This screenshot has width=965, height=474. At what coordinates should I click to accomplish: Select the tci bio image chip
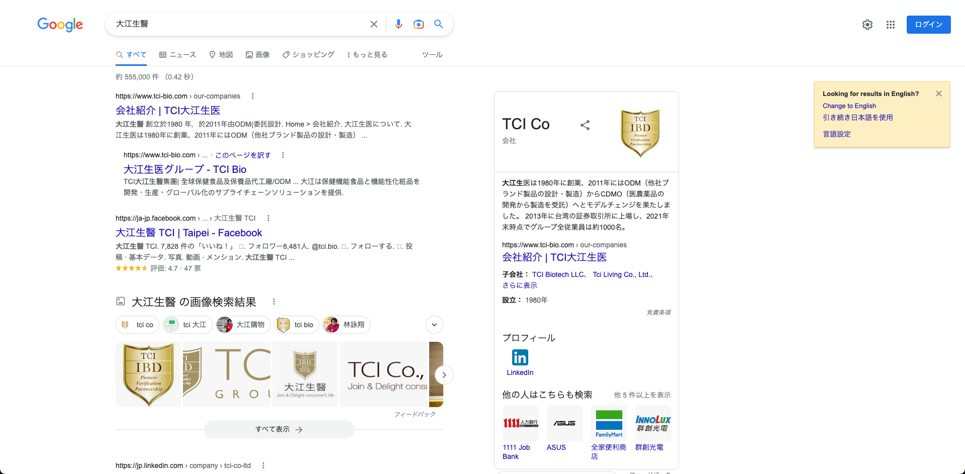click(297, 325)
